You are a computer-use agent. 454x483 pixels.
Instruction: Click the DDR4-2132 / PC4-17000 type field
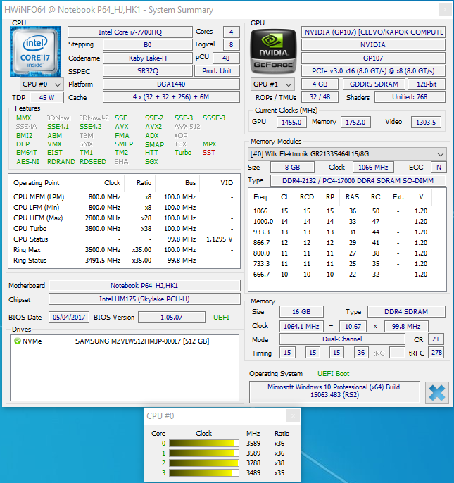358,180
